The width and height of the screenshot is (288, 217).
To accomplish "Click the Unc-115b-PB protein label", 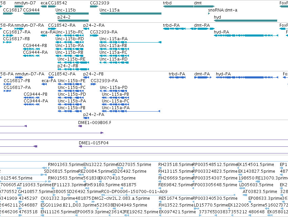I will pos(71,108).
